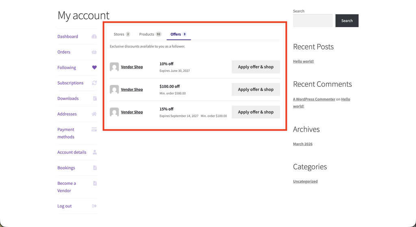This screenshot has width=416, height=227.
Task: Click avatar of the 15% off vendor
Action: click(114, 112)
